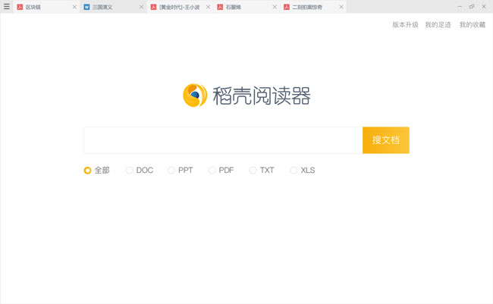This screenshot has width=493, height=304.
Task: Choose the PDF filter radio button
Action: point(212,171)
